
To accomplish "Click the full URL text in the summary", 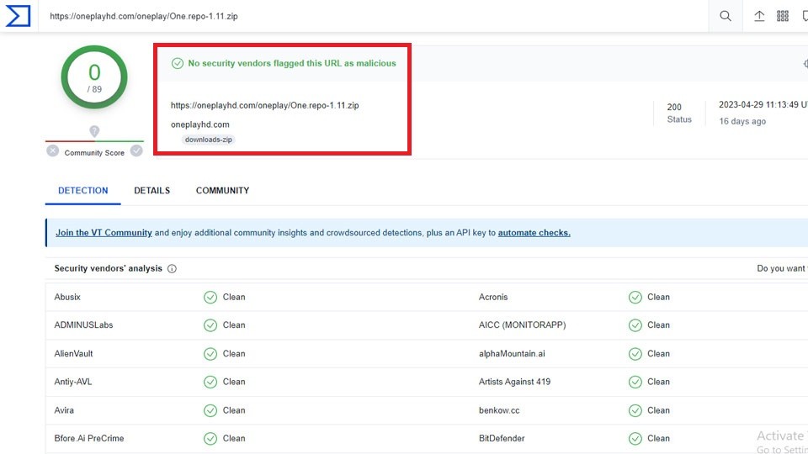I will point(265,106).
